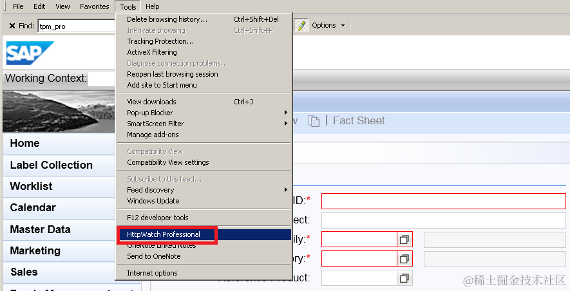
Task: Expand Feed discovery submenu
Action: pyautogui.click(x=286, y=190)
